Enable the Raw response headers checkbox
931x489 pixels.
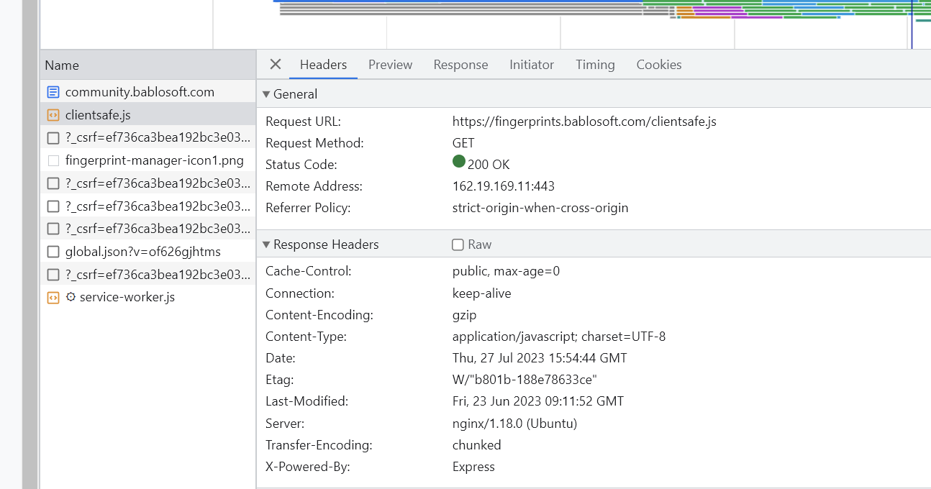[458, 244]
